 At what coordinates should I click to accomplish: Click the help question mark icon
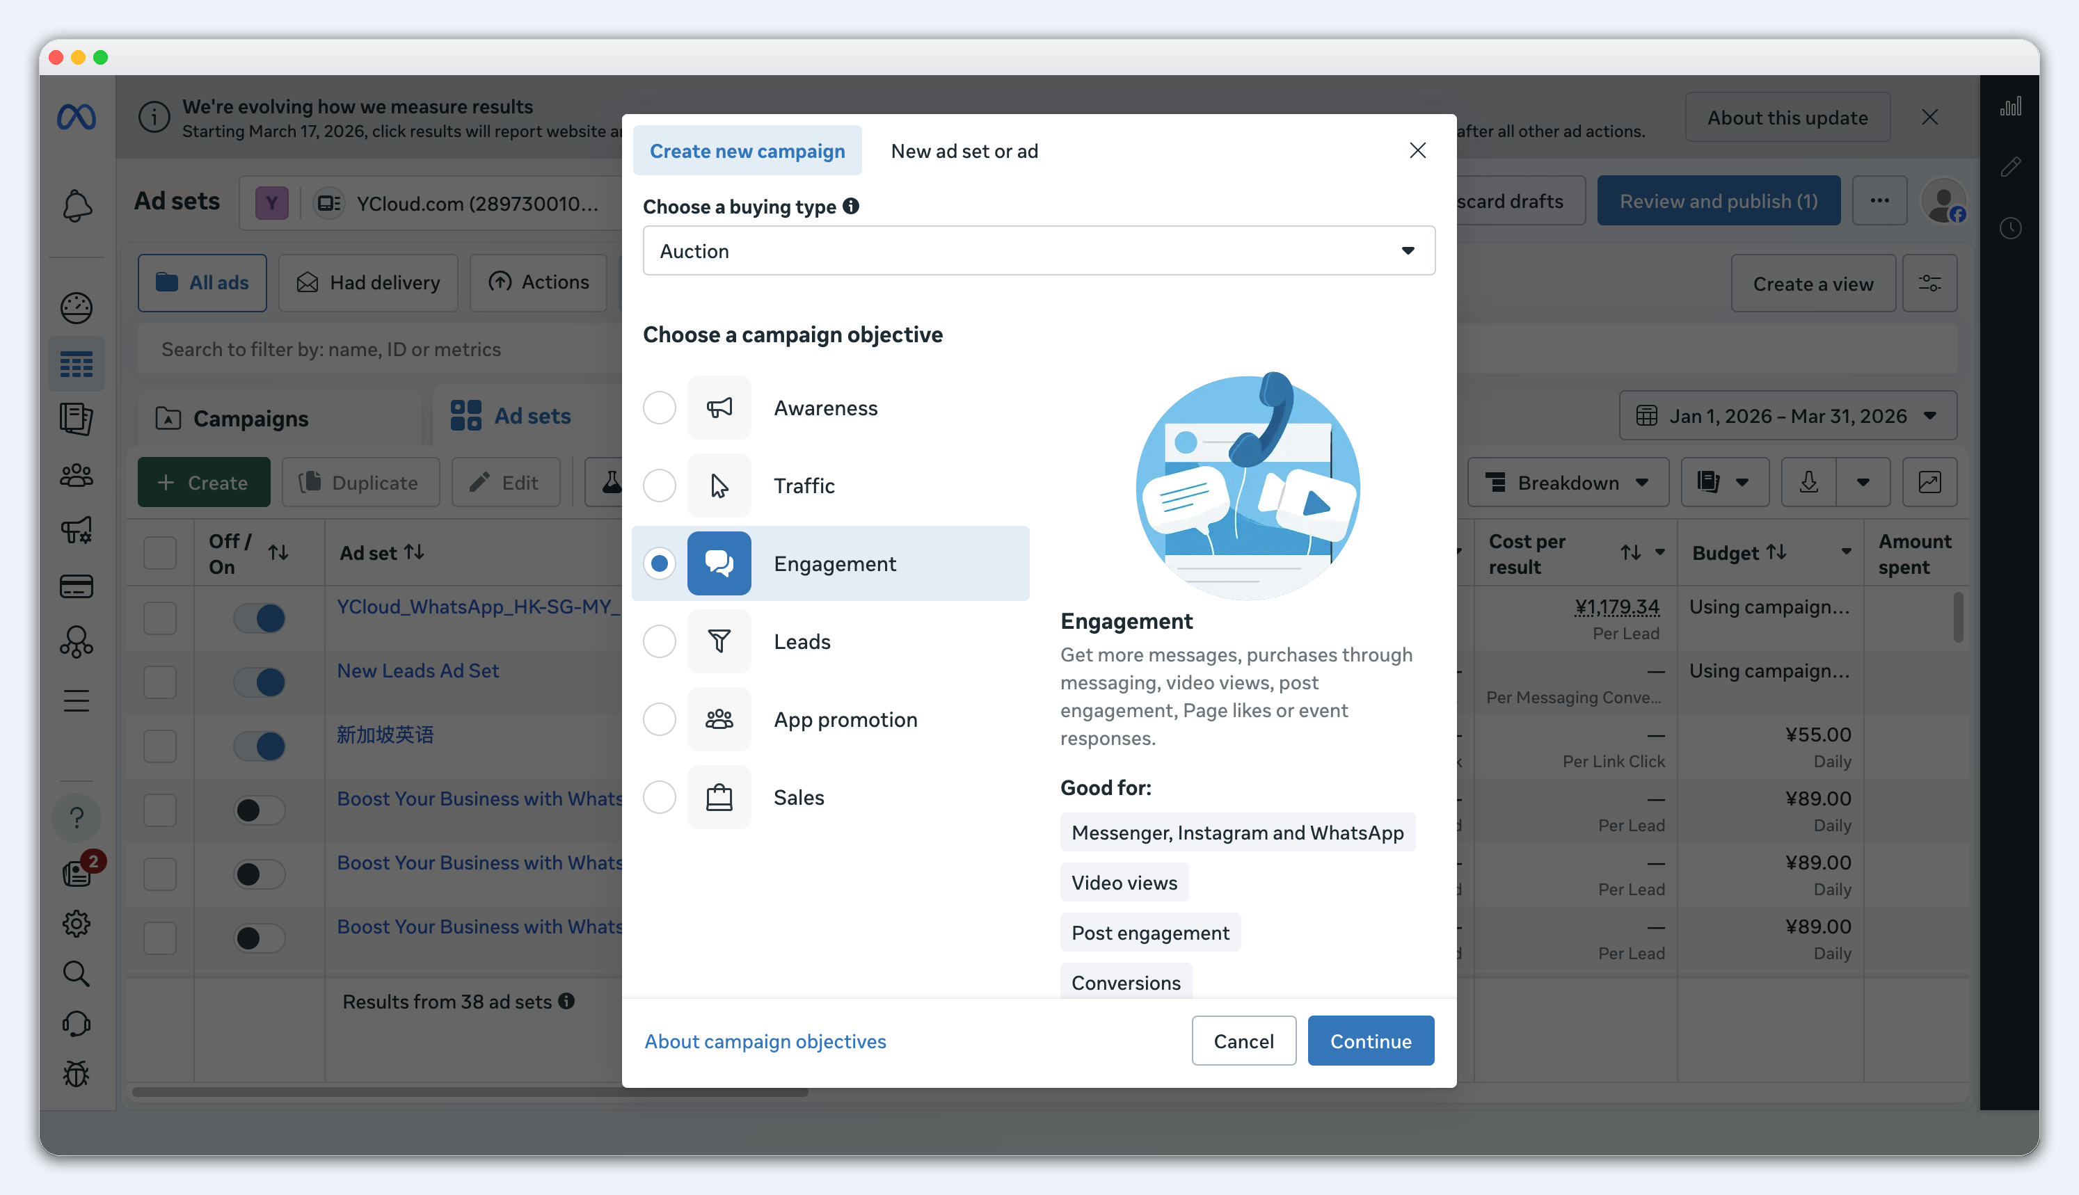point(77,817)
